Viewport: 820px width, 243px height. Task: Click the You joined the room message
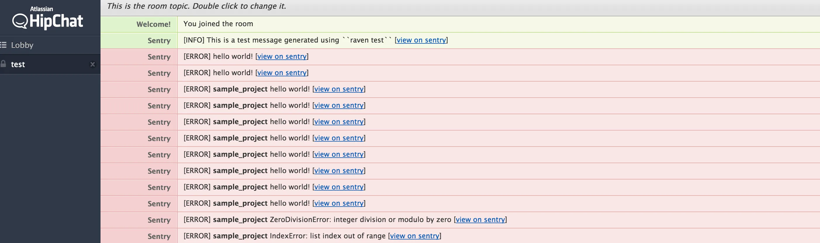click(x=218, y=24)
